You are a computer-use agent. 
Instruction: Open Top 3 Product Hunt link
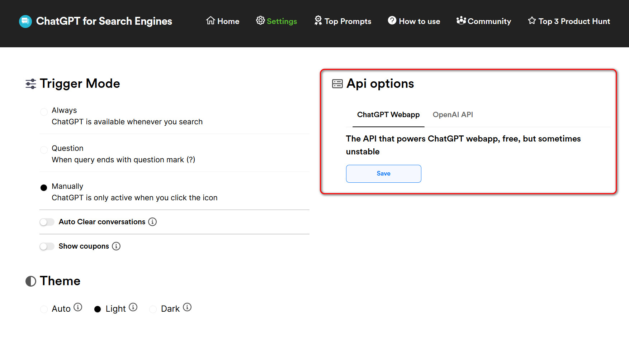pos(569,21)
